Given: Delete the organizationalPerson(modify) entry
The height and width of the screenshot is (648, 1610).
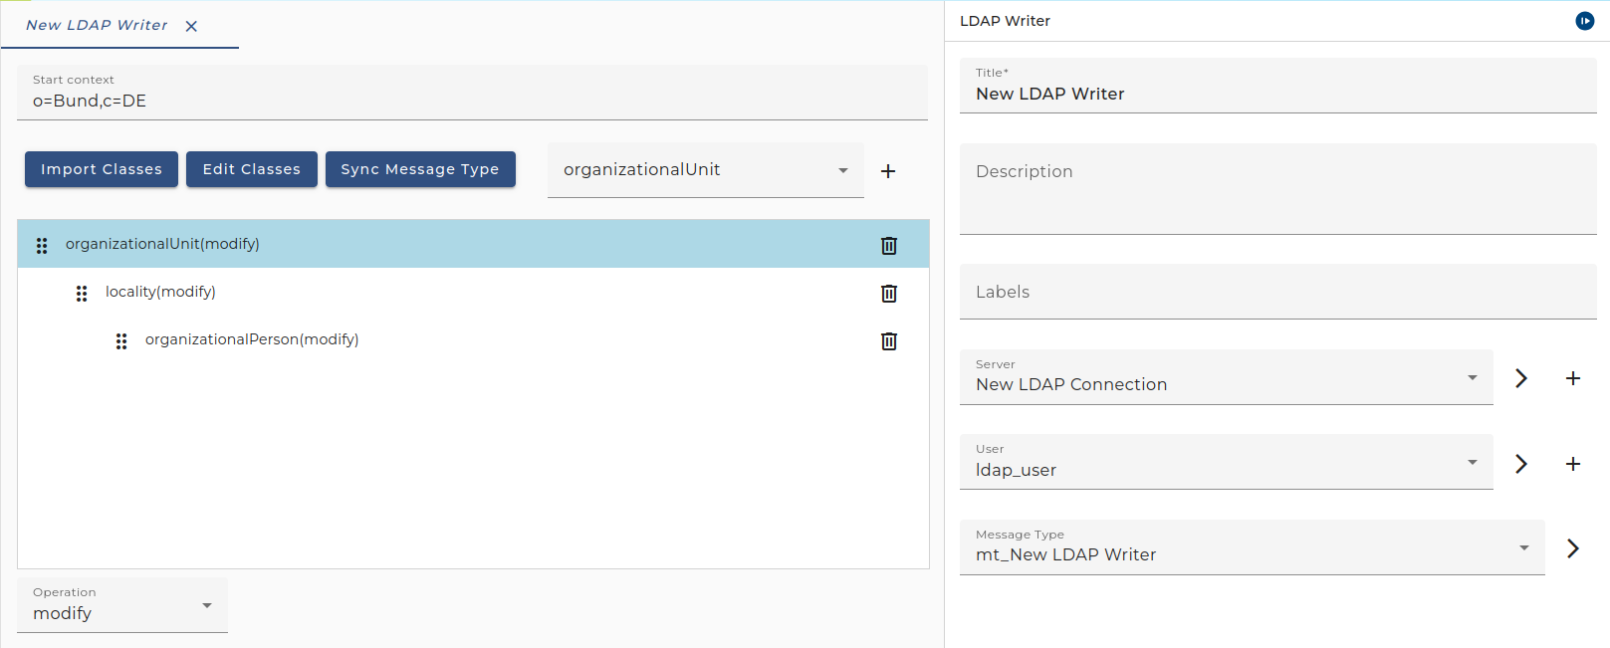Looking at the screenshot, I should (x=889, y=340).
